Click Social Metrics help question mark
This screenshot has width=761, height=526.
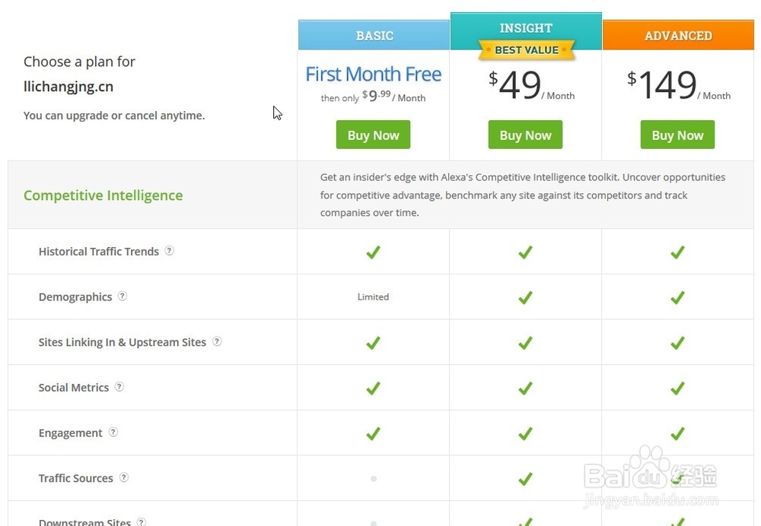point(119,387)
